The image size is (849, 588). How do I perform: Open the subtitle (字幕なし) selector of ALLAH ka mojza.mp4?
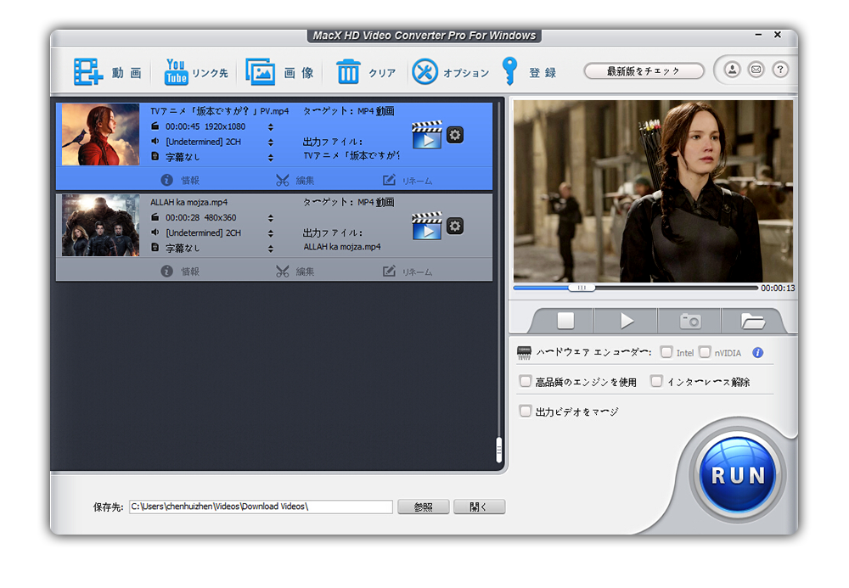tap(270, 249)
